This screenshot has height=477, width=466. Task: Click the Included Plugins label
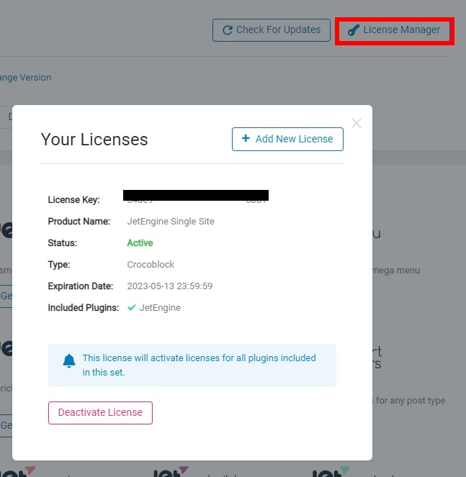83,308
